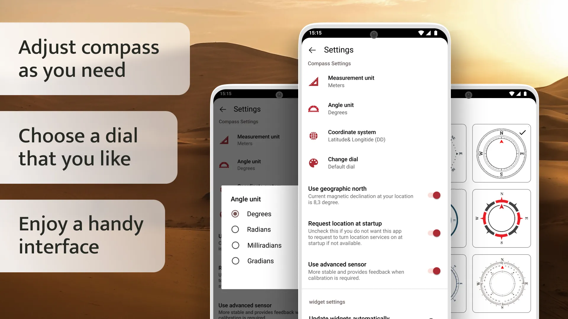Select the red arrow compass dial thumbnail

pos(501,218)
